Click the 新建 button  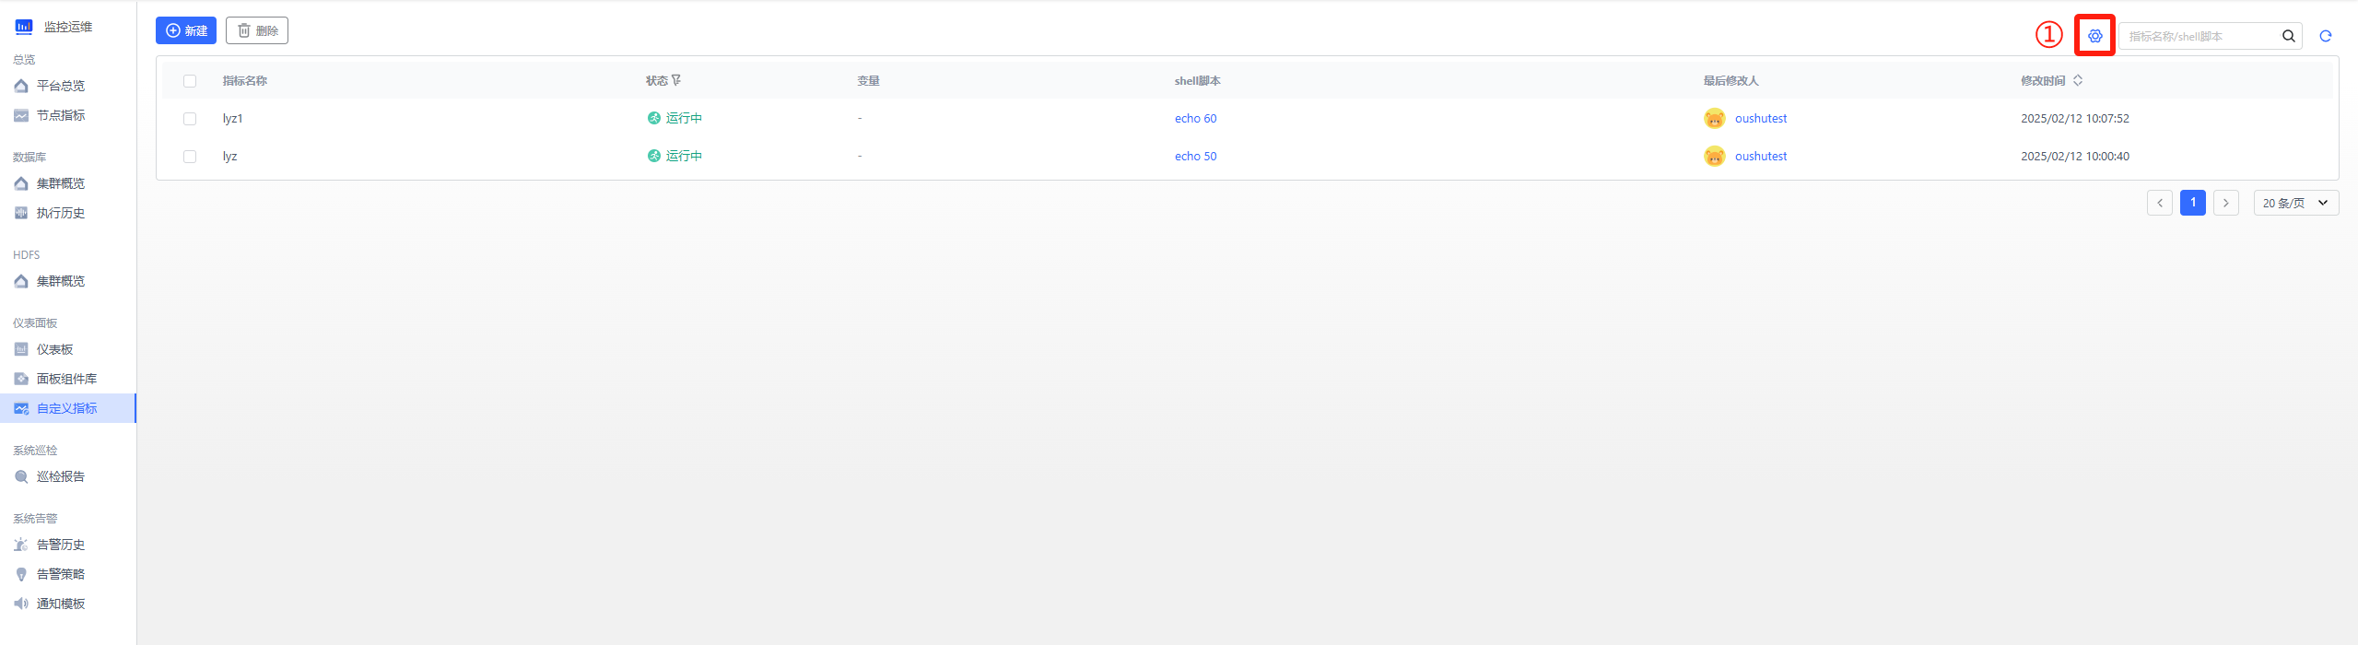pyautogui.click(x=186, y=30)
